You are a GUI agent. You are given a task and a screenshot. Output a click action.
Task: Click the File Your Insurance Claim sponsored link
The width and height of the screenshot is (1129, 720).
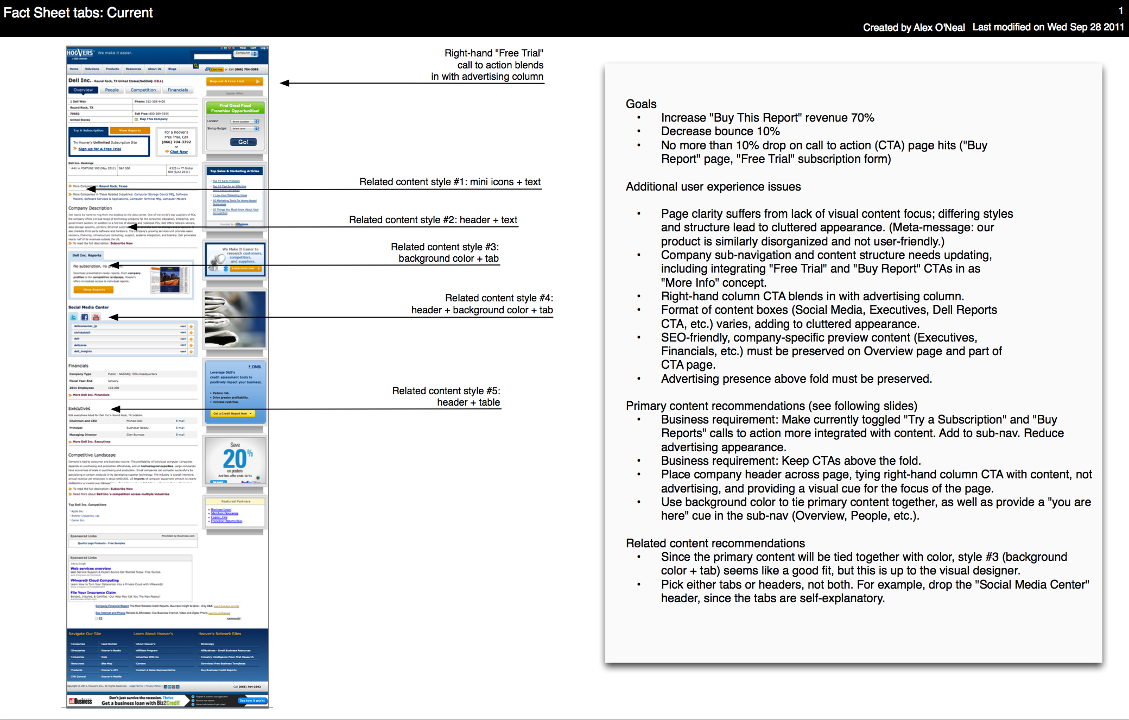coord(93,592)
